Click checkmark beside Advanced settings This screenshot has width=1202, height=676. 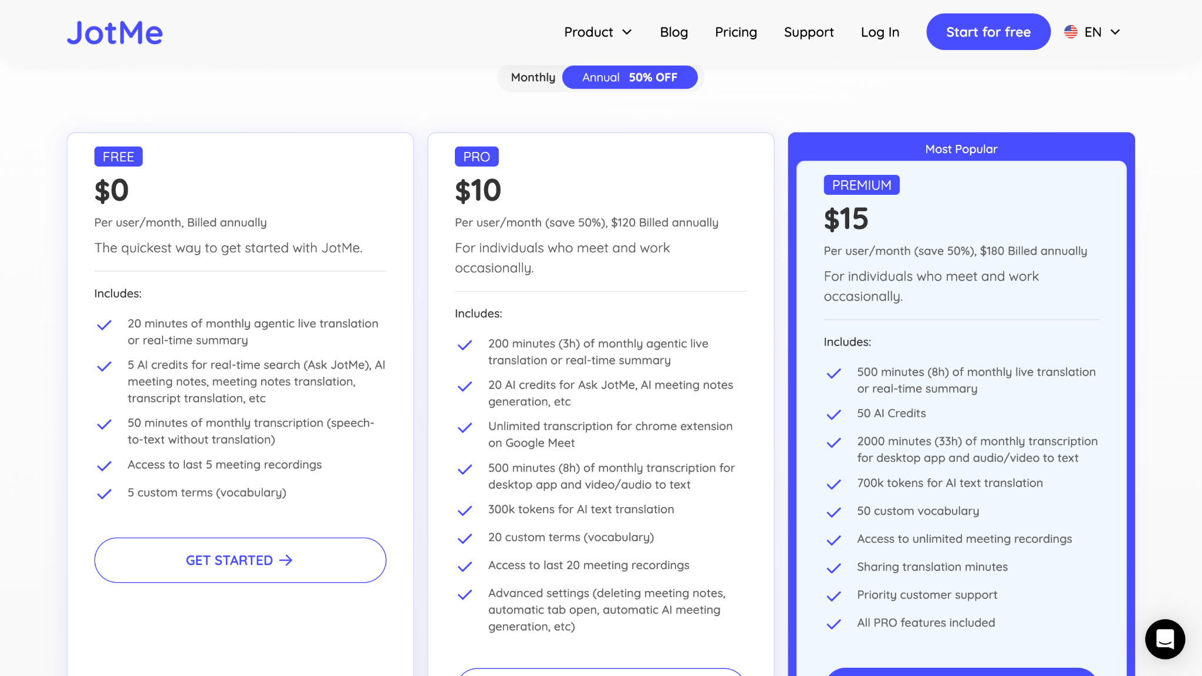pos(465,595)
